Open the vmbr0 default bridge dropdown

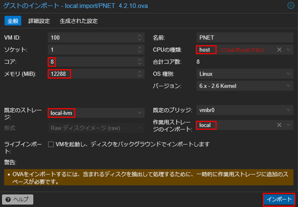click(288, 110)
